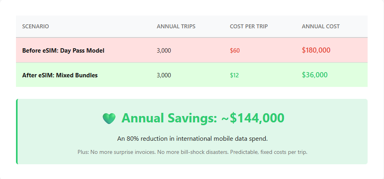This screenshot has width=384, height=179.
Task: Click the Annual Savings: ~$144,000 heading
Action: [x=203, y=118]
